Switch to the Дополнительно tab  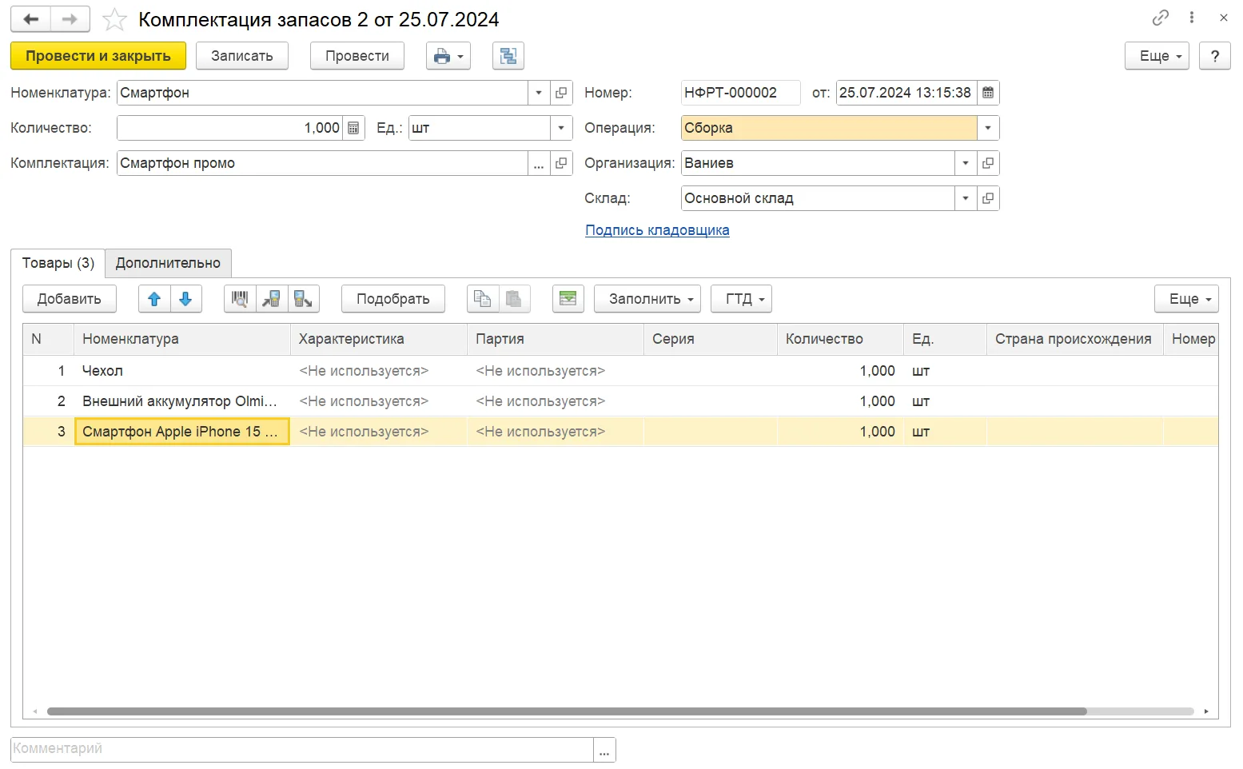(x=168, y=263)
